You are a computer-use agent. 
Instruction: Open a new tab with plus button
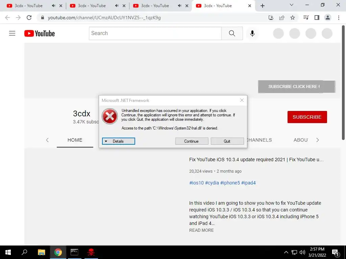(x=262, y=6)
